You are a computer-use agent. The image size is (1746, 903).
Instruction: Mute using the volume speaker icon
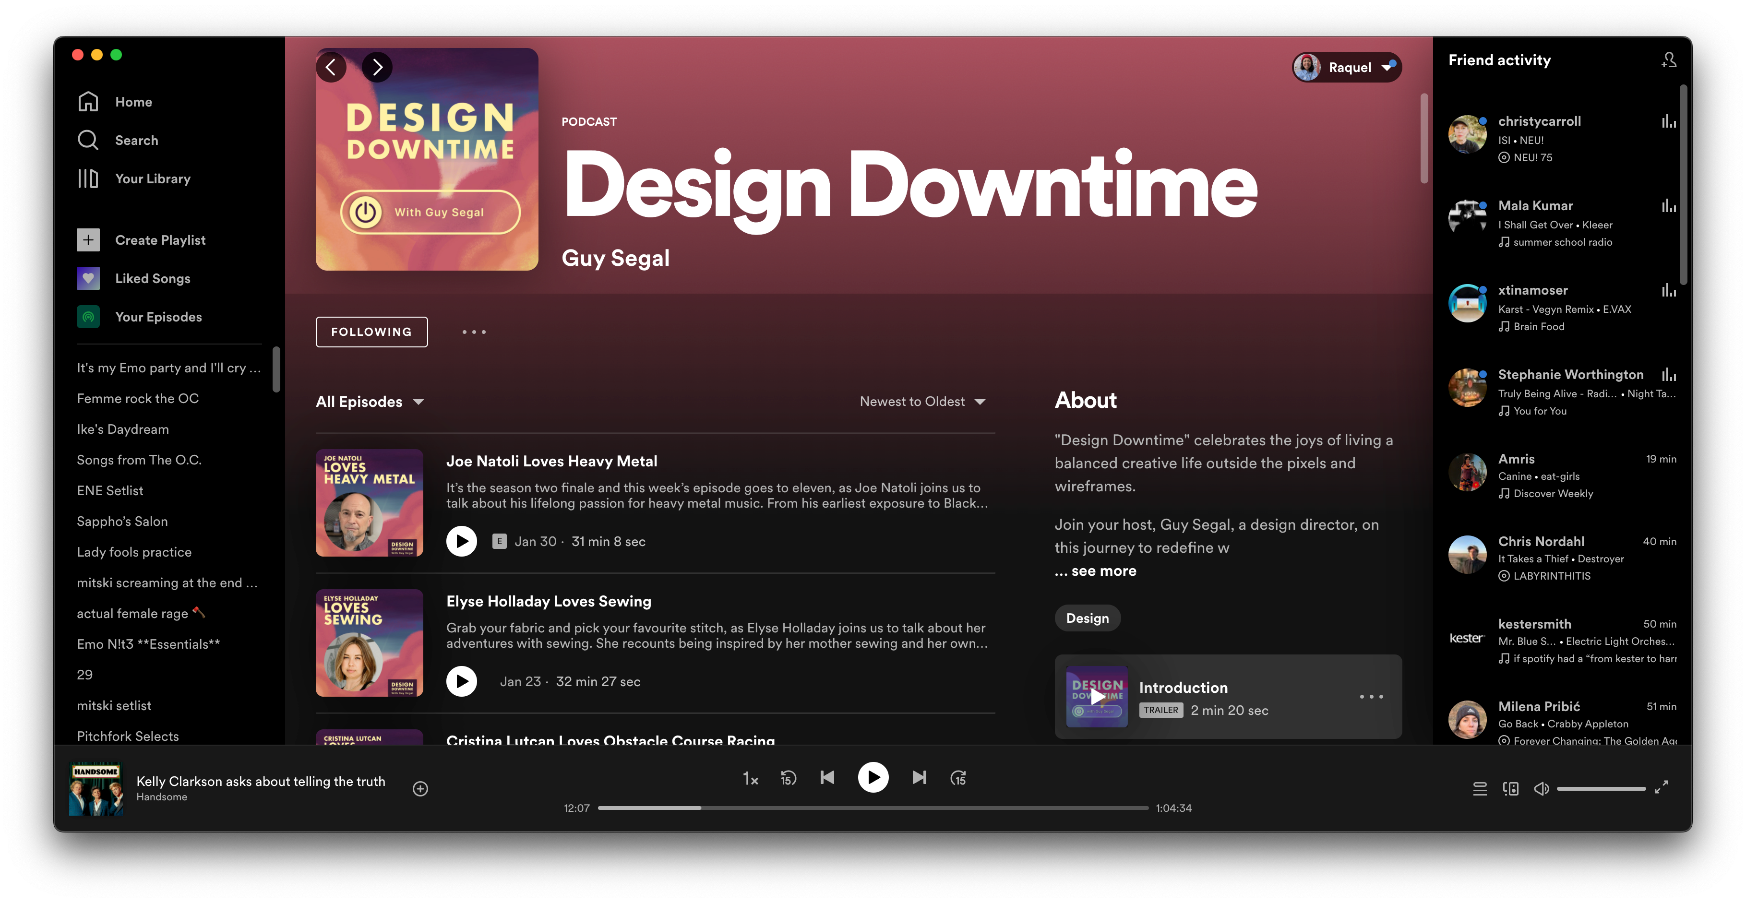tap(1541, 788)
